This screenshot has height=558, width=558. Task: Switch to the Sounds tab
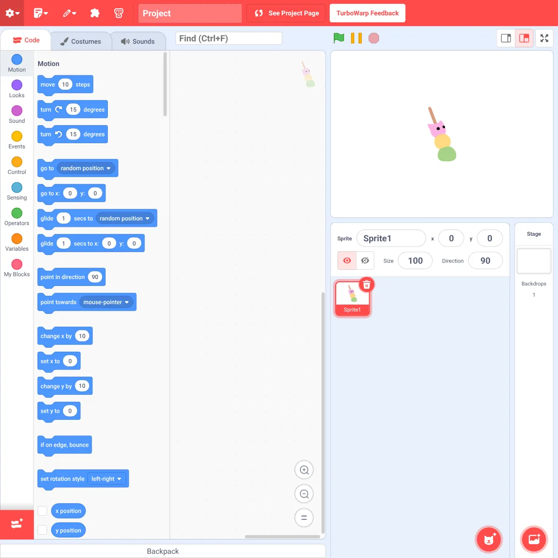pyautogui.click(x=138, y=41)
